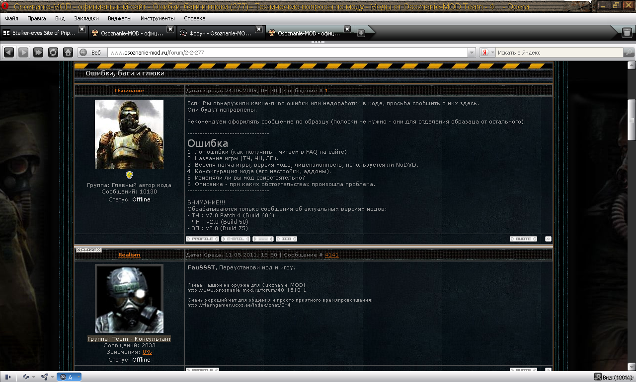The width and height of the screenshot is (636, 382).
Task: Click the Opera Unite icon in status bar
Action: [44, 377]
